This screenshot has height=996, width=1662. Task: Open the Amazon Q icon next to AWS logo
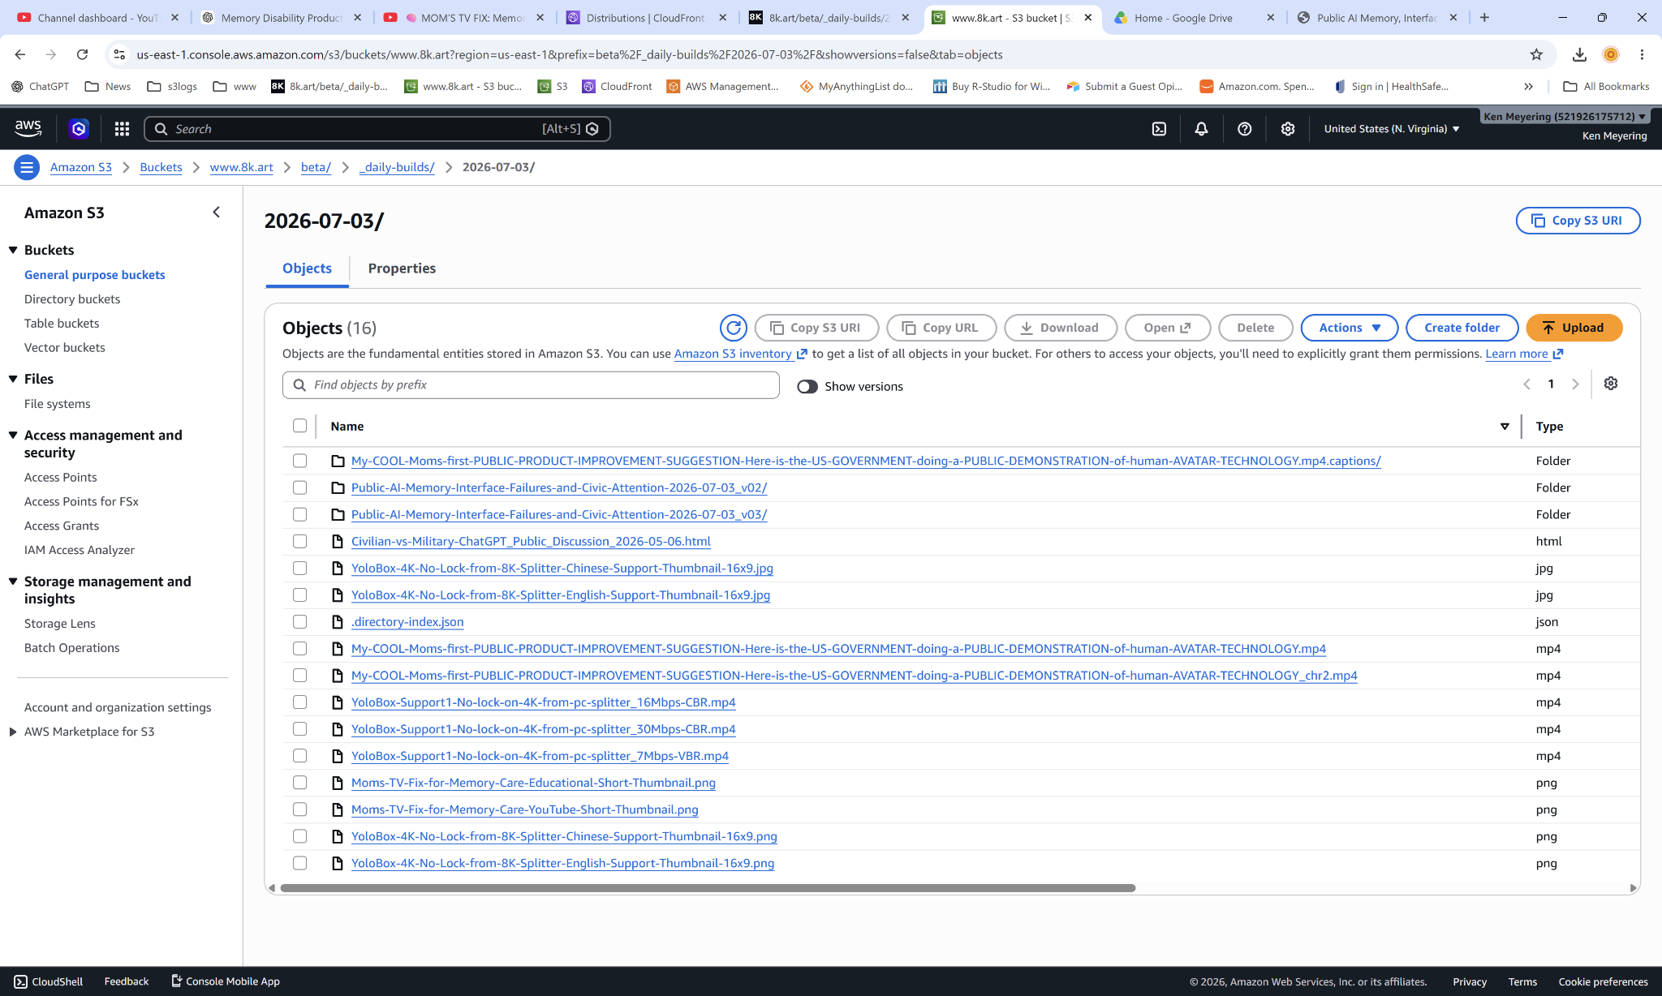coord(79,128)
